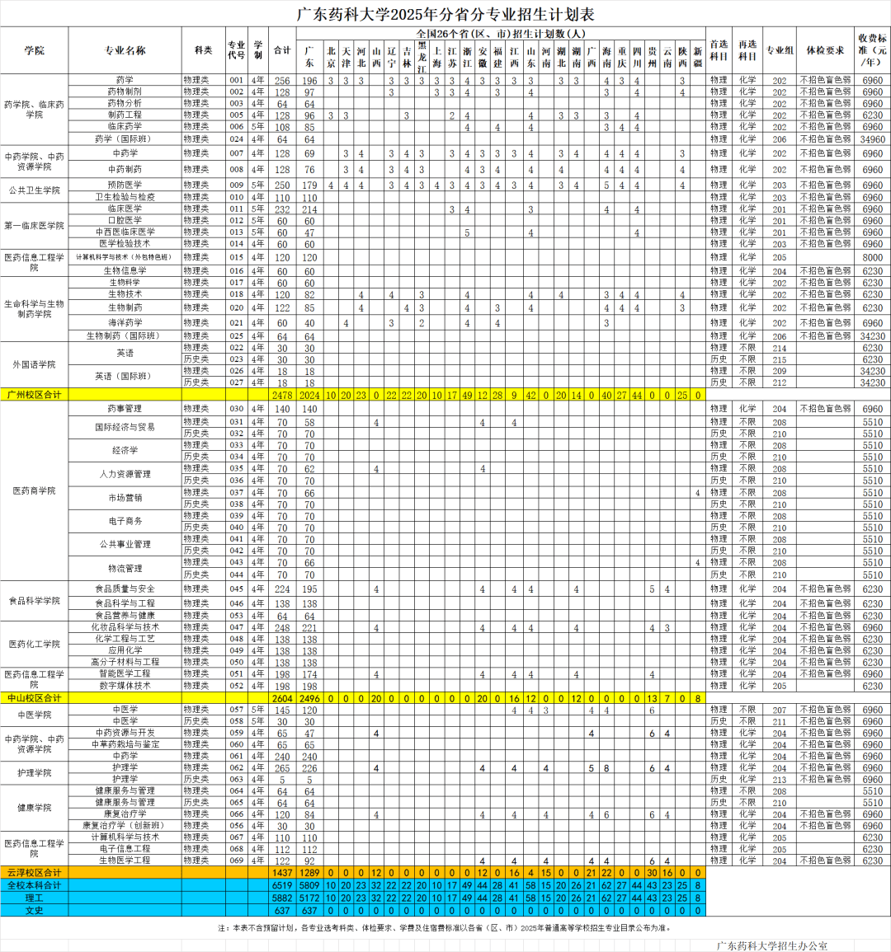Select the 学院 column header cell
The width and height of the screenshot is (891, 952).
coord(35,50)
